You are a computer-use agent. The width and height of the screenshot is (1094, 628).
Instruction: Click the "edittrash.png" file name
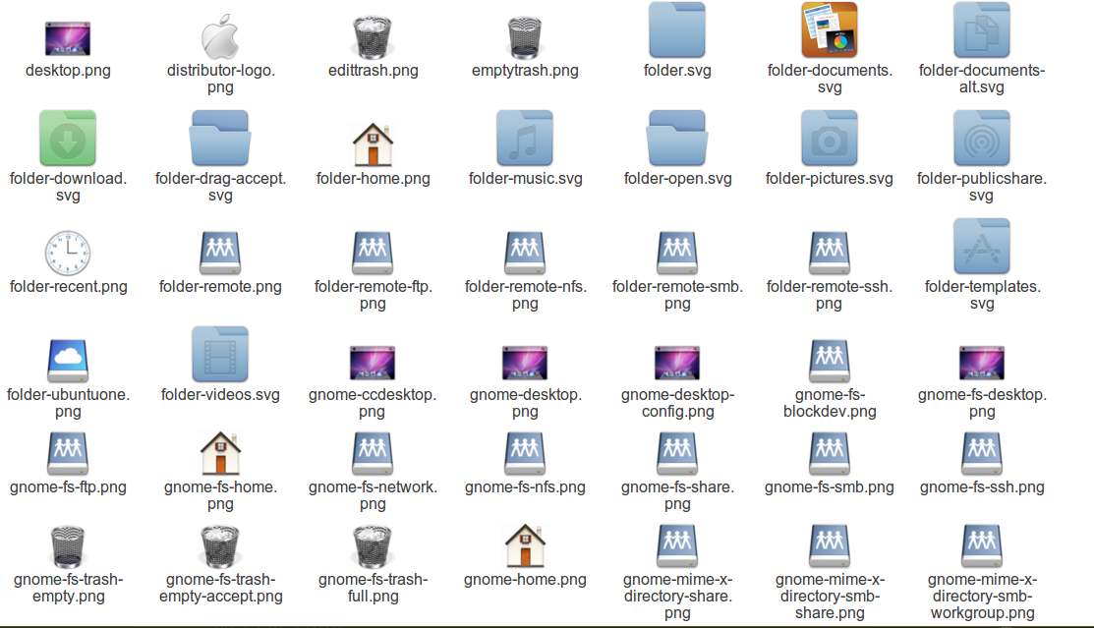374,71
